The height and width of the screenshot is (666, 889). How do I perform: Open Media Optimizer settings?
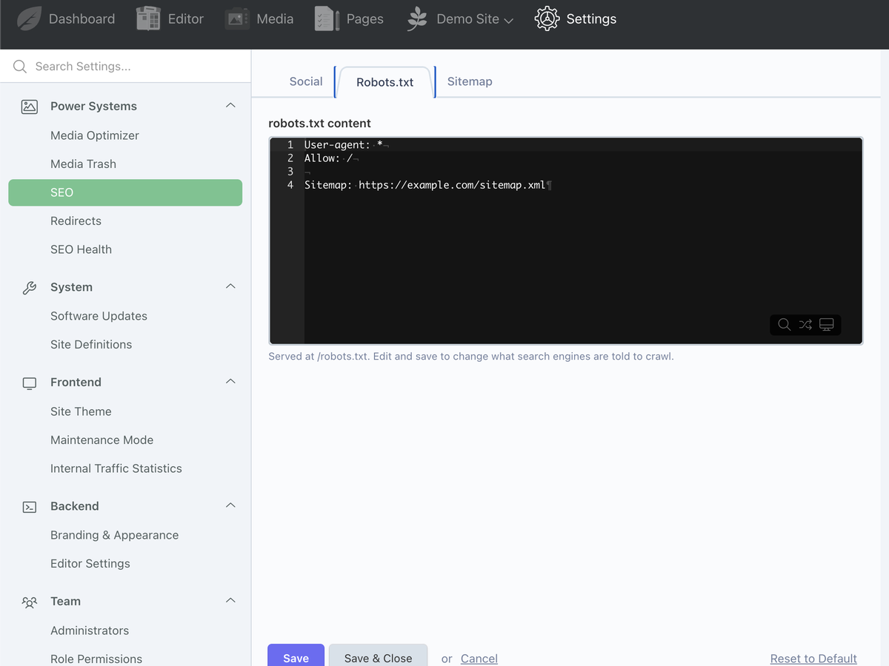pyautogui.click(x=95, y=135)
